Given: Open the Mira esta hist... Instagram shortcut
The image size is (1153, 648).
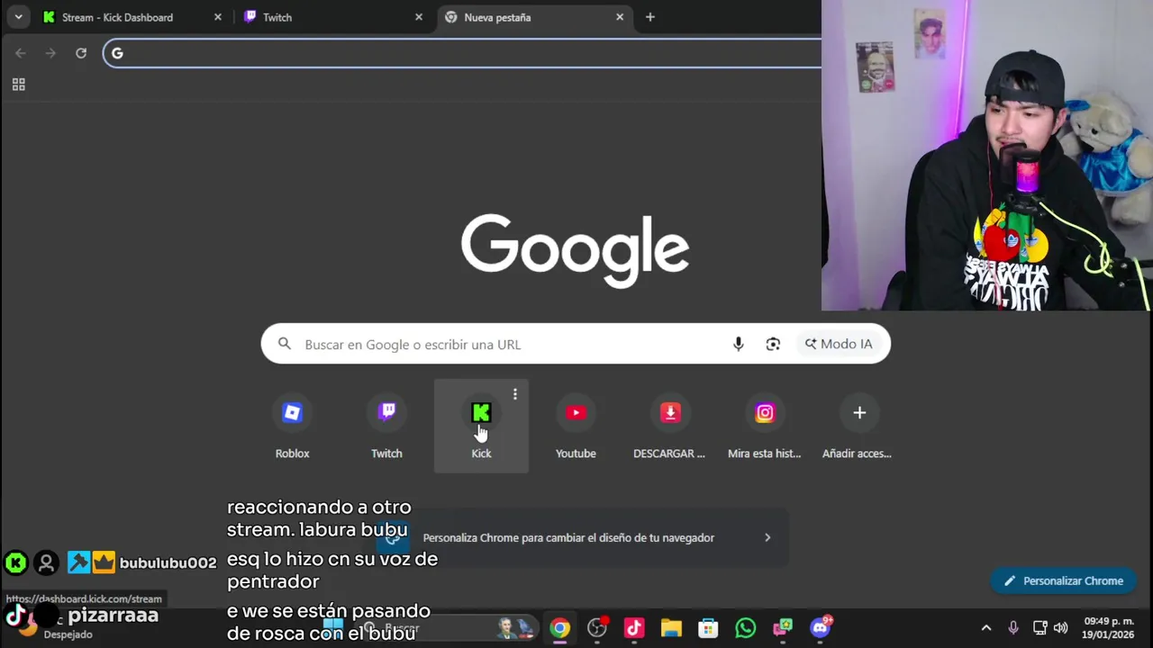Looking at the screenshot, I should tap(765, 426).
